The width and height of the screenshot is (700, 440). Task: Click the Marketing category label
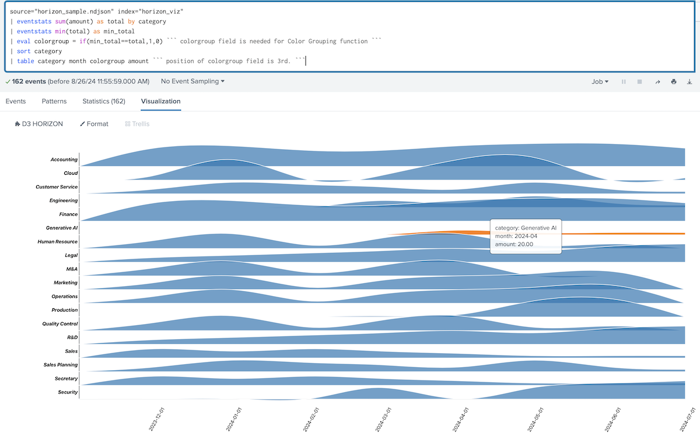pyautogui.click(x=65, y=283)
